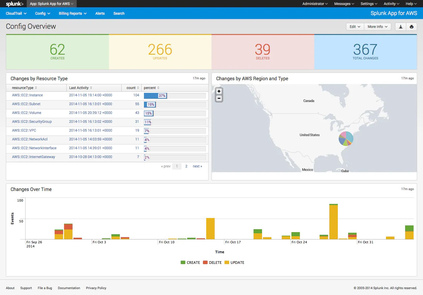
Task: Open the Administrator menu
Action: [315, 4]
